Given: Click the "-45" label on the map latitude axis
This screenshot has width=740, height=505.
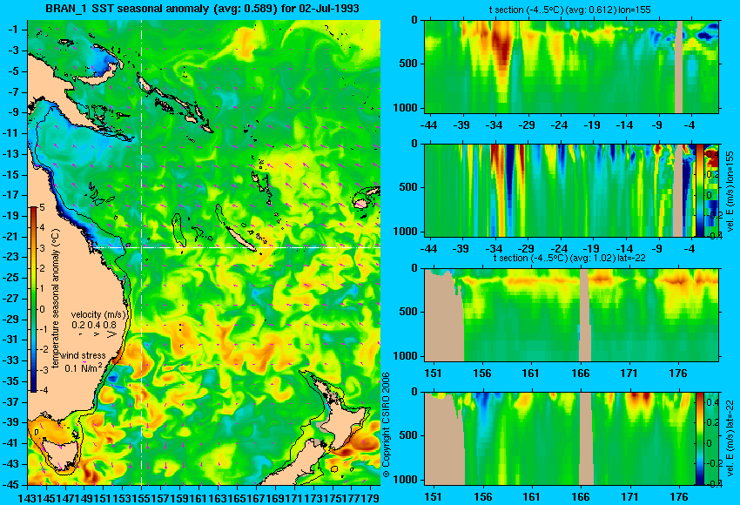Looking at the screenshot, I should coord(10,485).
